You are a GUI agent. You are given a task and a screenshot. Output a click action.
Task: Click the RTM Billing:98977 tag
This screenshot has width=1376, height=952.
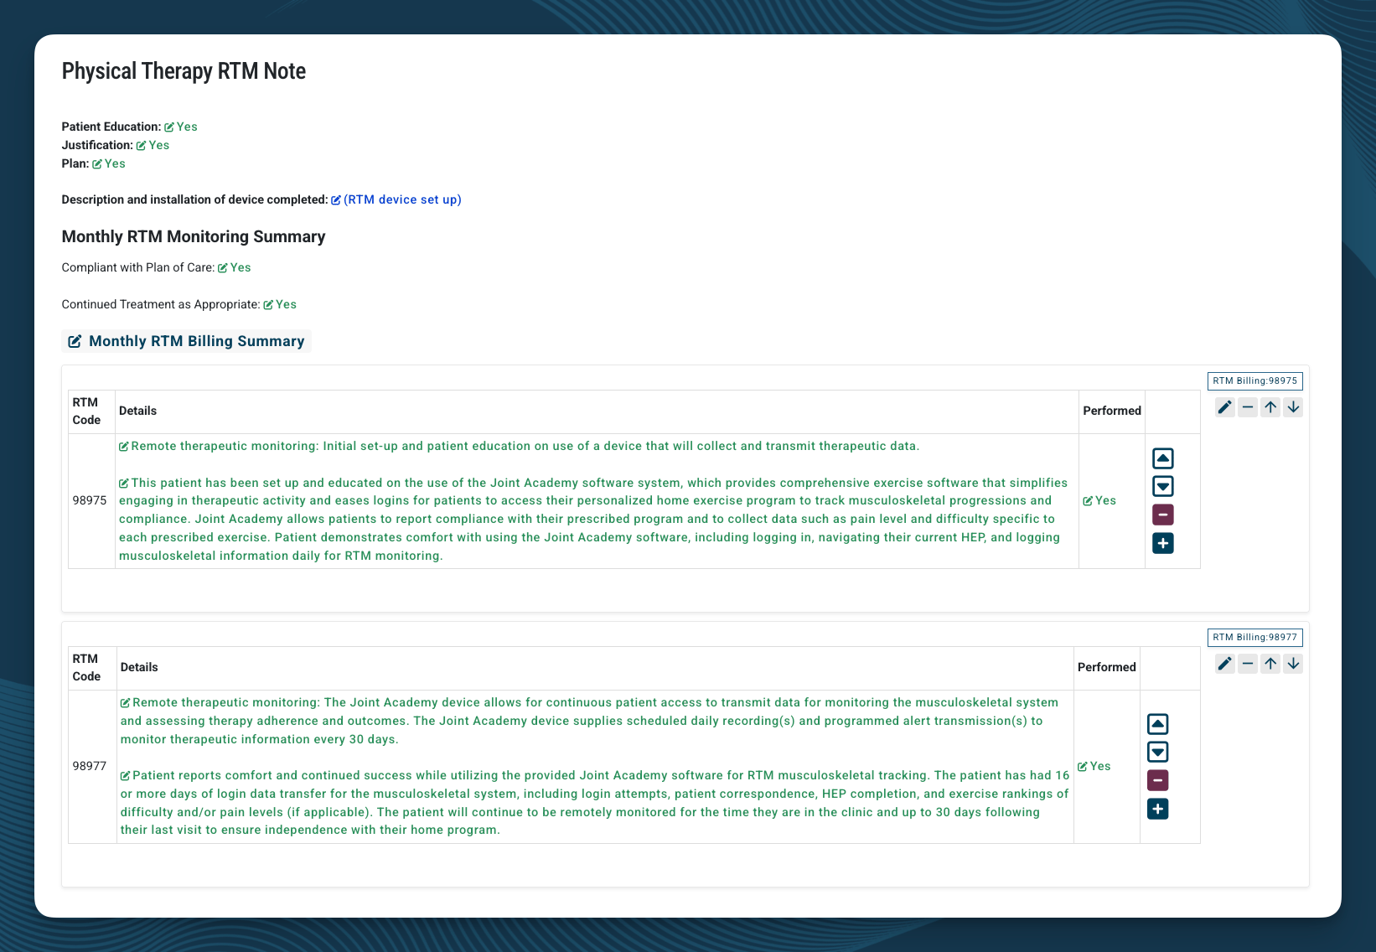point(1254,637)
